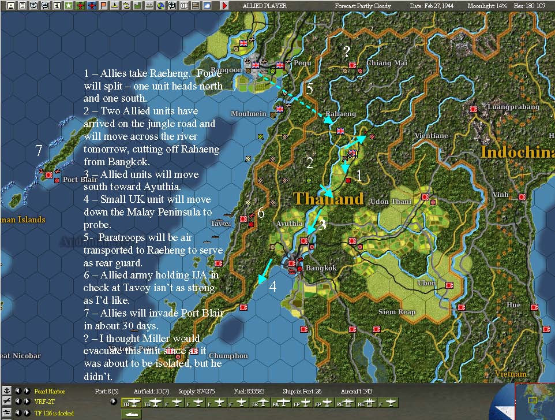
Task: Select the last F air group after RE
Action: pos(388,403)
